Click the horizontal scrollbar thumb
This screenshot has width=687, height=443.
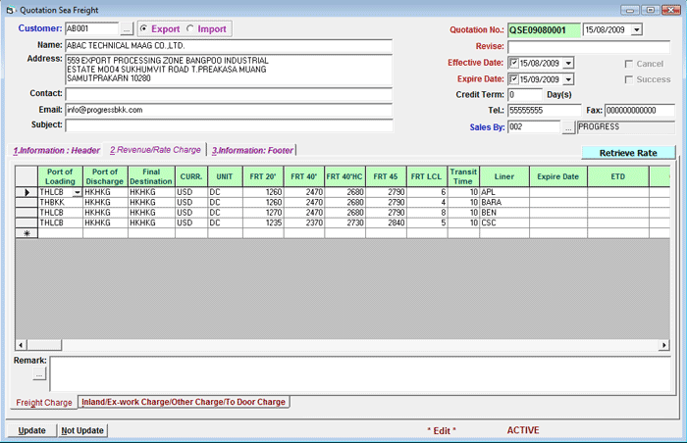click(44, 345)
